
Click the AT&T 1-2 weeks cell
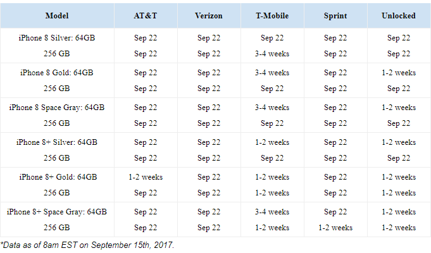146,177
